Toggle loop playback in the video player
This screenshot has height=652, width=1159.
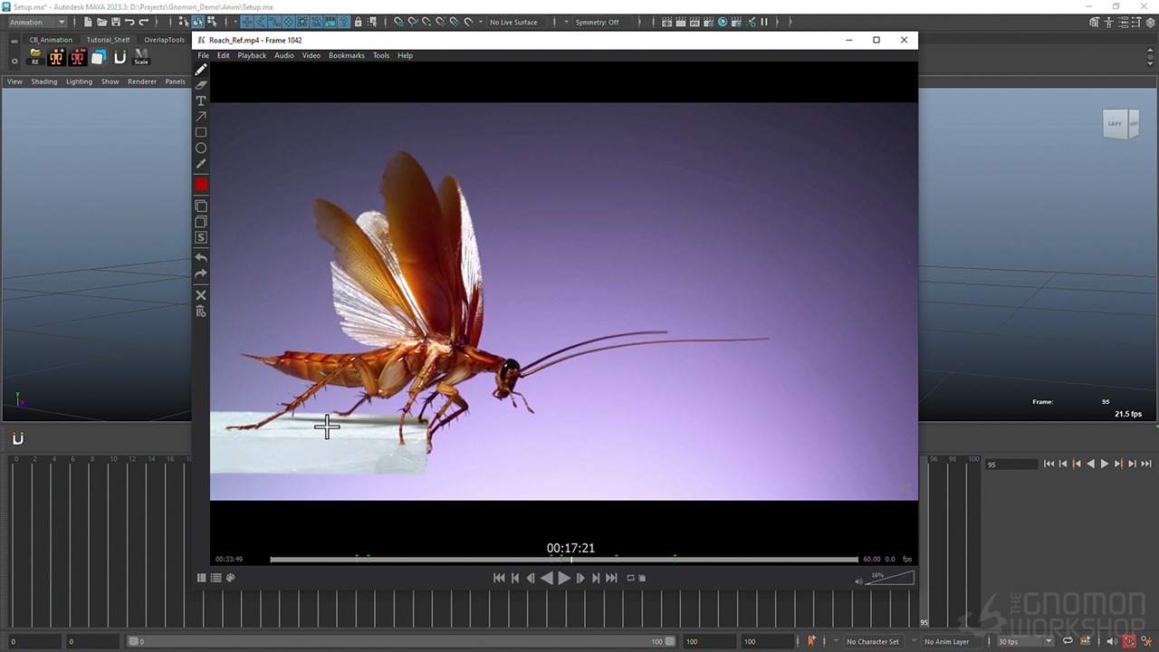click(630, 578)
